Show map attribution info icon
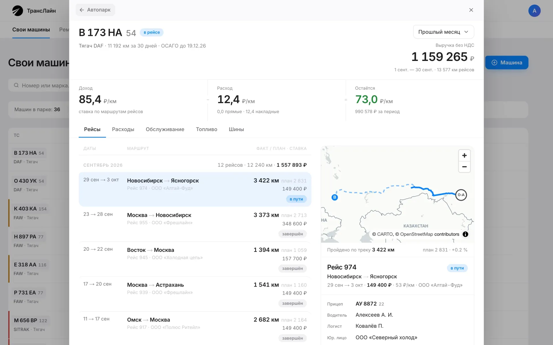Viewport: 553px width, 345px height. coord(465,234)
